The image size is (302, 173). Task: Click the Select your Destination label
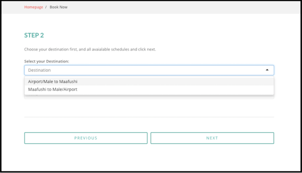point(47,61)
